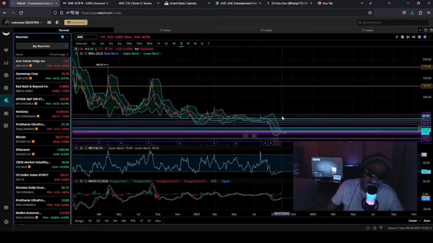Open chart settings gear icon

pyautogui.click(x=419, y=37)
